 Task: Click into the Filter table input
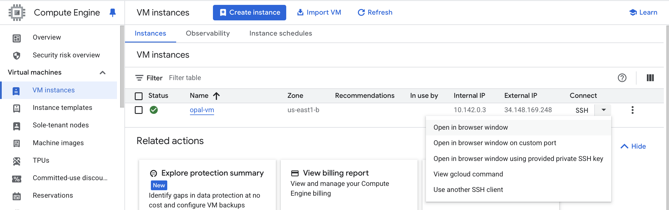coord(388,78)
